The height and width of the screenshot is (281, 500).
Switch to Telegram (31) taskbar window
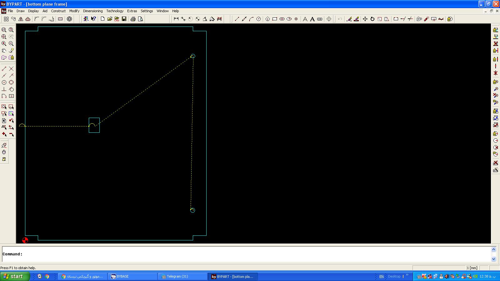coord(183,276)
